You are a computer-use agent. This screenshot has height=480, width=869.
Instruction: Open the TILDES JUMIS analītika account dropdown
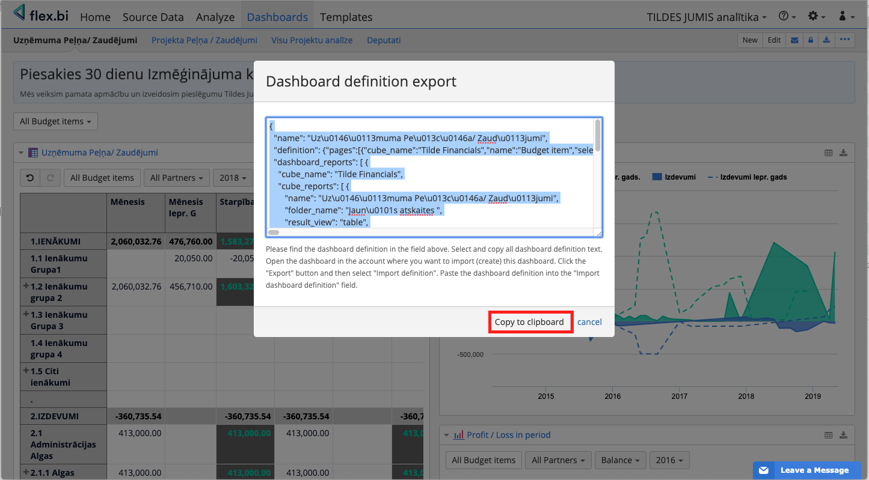(x=707, y=17)
